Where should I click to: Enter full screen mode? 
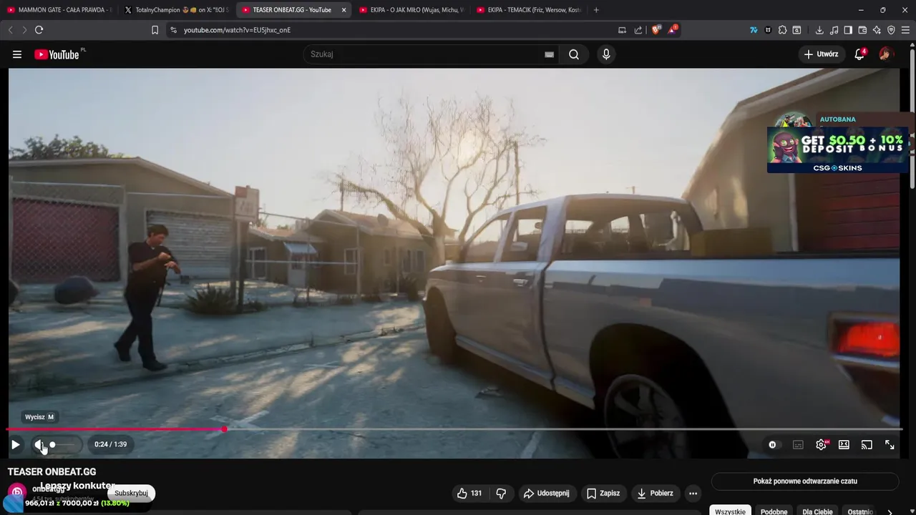click(x=890, y=444)
